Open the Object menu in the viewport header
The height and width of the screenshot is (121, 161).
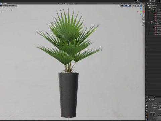[15, 5]
